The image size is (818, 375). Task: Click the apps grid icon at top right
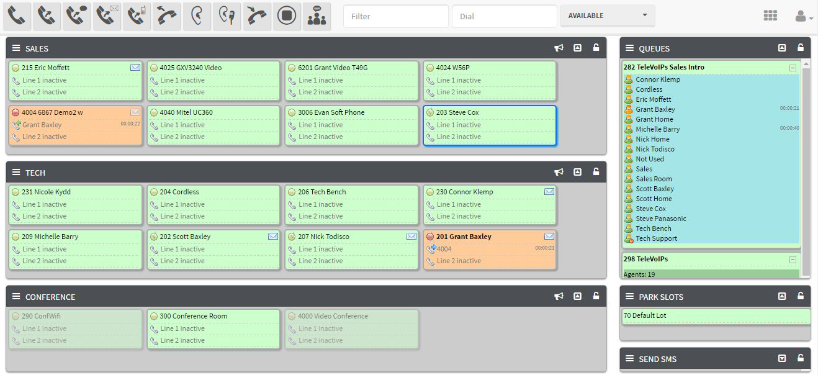770,15
